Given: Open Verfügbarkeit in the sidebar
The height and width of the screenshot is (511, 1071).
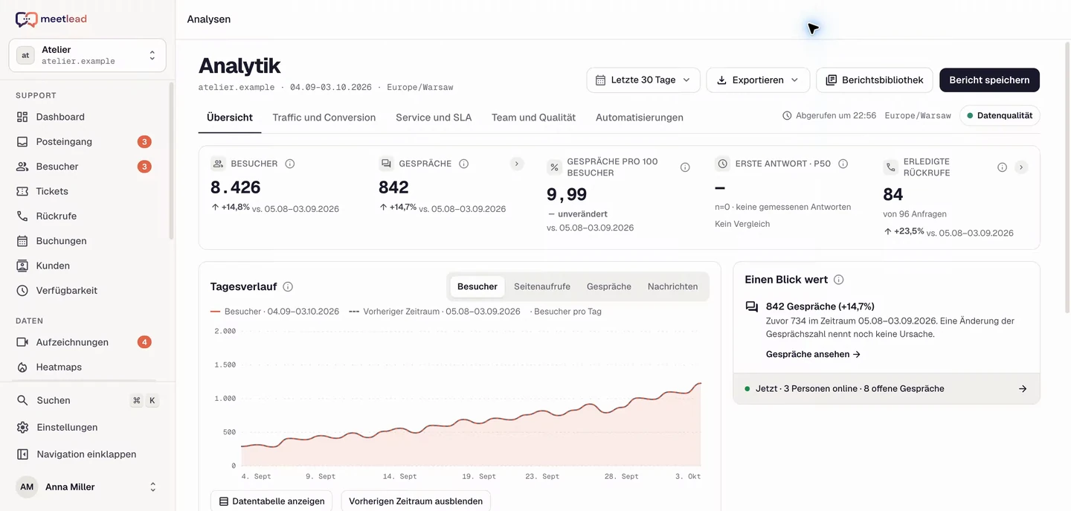Looking at the screenshot, I should point(86,290).
